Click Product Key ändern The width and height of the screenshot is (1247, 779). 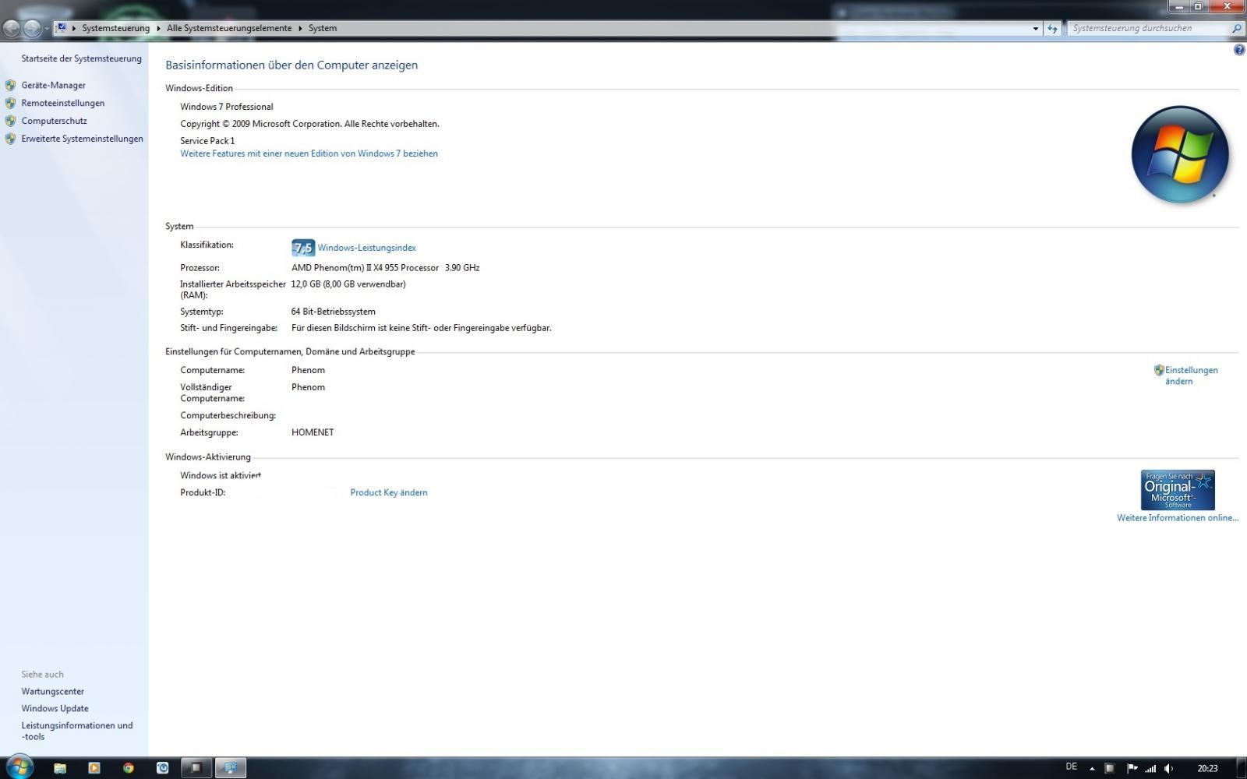click(388, 492)
